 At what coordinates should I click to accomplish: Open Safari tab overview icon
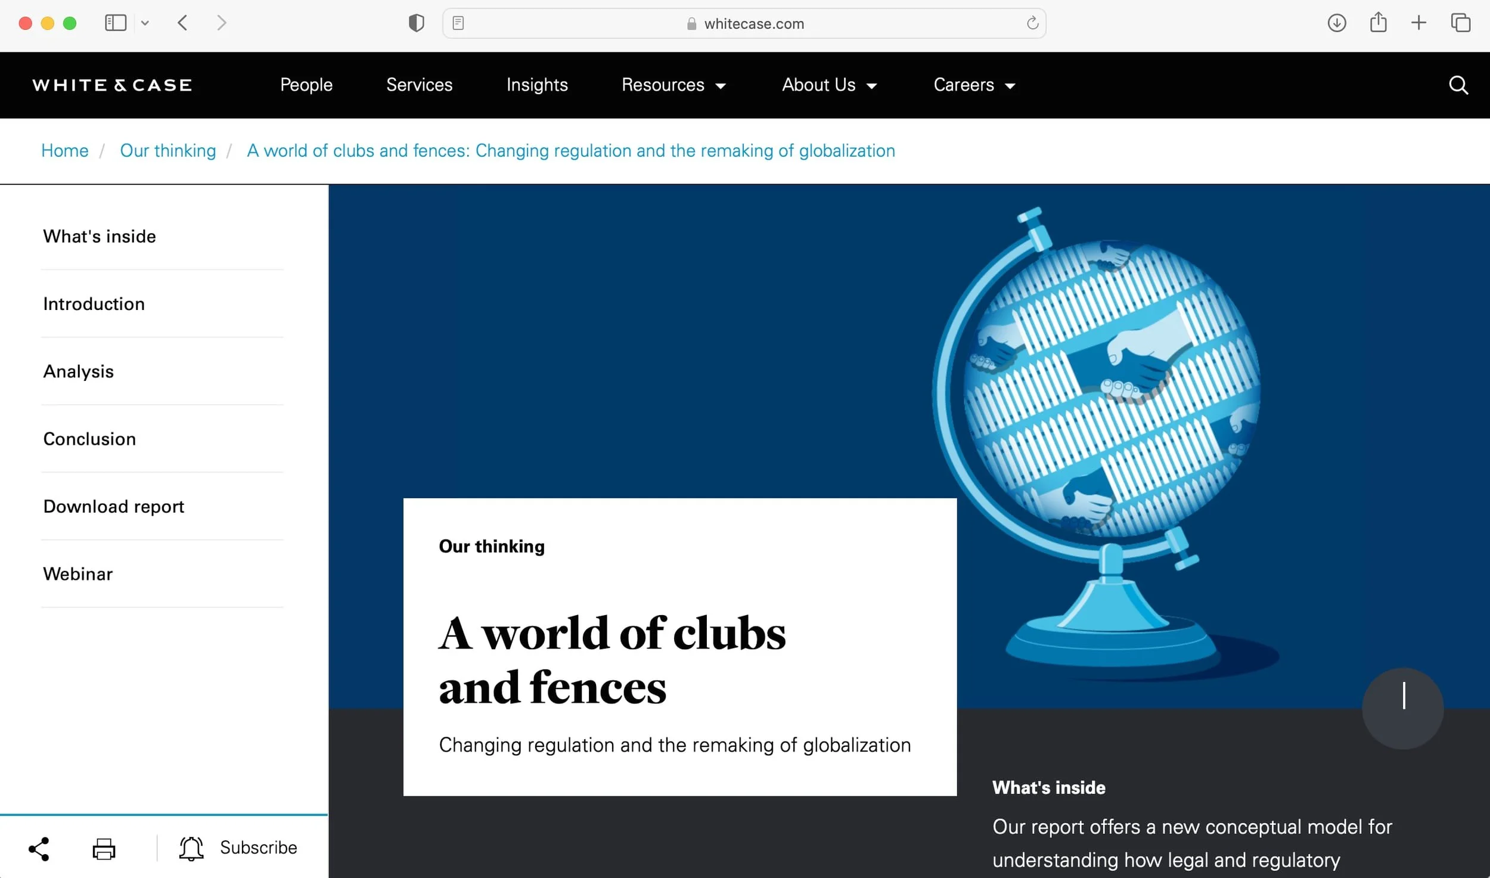[x=1460, y=23]
